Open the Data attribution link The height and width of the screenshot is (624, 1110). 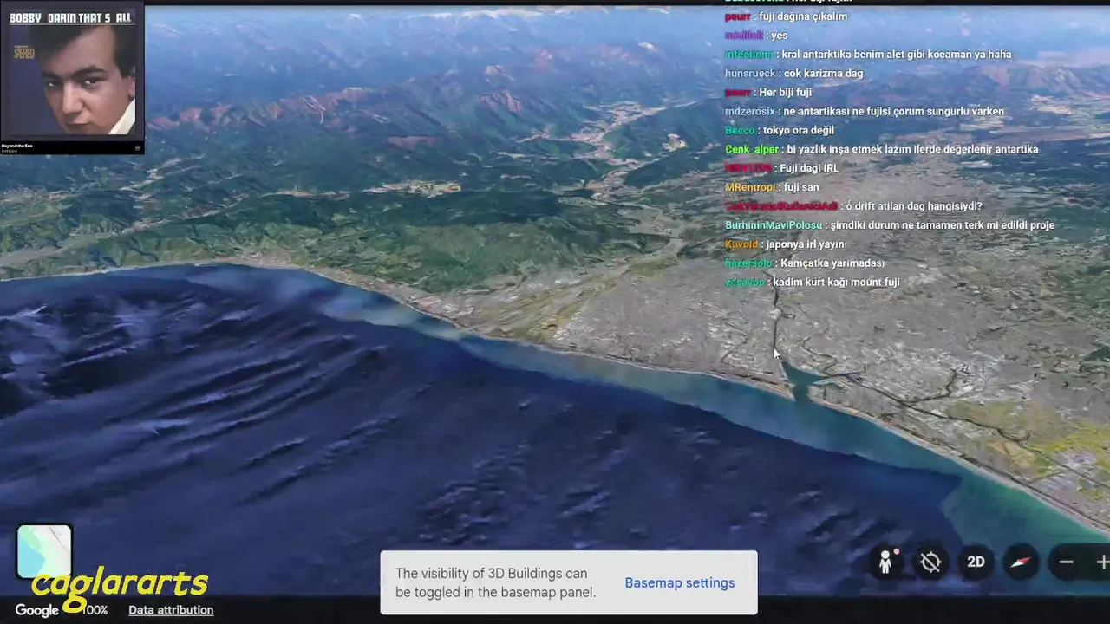171,610
